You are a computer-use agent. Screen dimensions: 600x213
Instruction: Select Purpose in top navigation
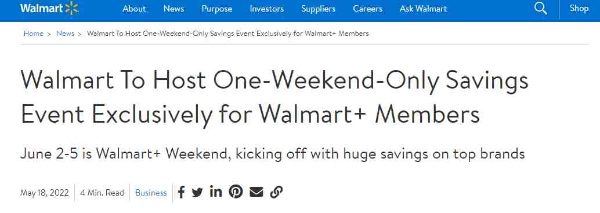coord(217,9)
